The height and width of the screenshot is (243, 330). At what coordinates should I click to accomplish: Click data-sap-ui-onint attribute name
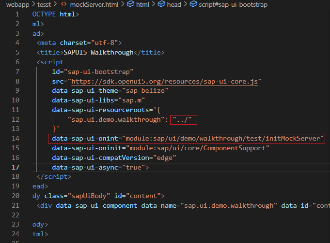click(85, 139)
